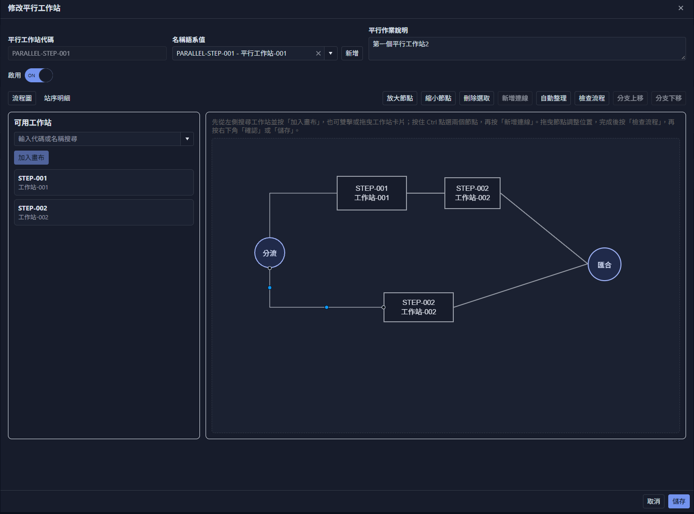Image resolution: width=694 pixels, height=514 pixels.
Task: Select the STEP-002 工作站-002 card in the list
Action: [104, 212]
